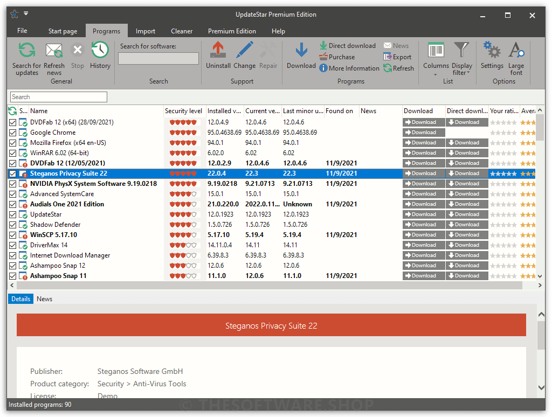The width and height of the screenshot is (552, 417).
Task: Click Refresh in Programs group
Action: tap(398, 68)
